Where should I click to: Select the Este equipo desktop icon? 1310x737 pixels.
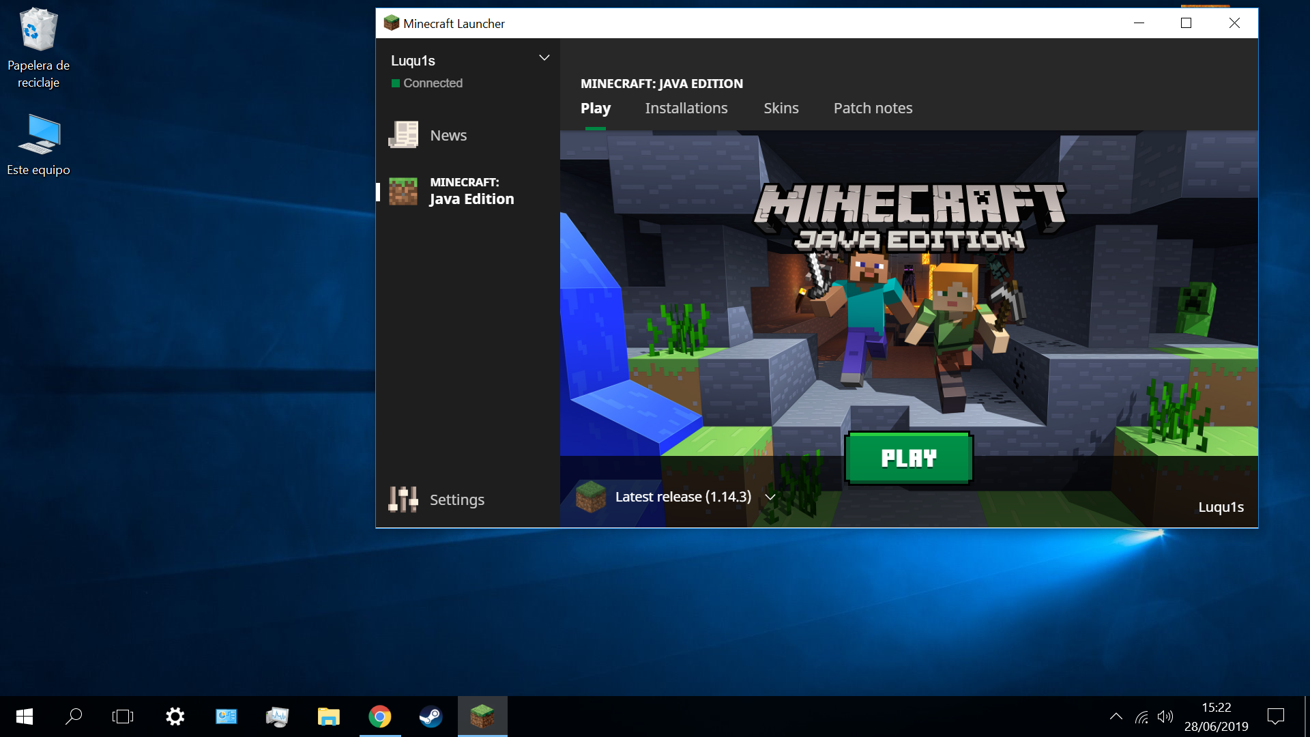(x=39, y=145)
